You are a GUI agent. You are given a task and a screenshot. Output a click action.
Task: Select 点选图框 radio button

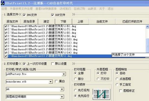click(x=117, y=79)
